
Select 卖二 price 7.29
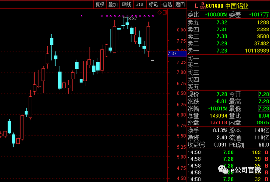[x=222, y=43]
